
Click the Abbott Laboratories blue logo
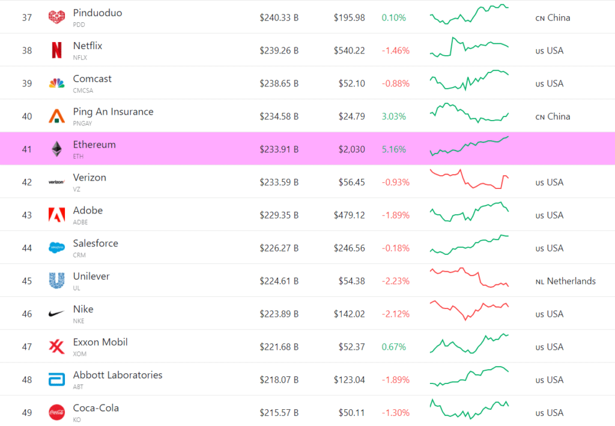tap(56, 379)
